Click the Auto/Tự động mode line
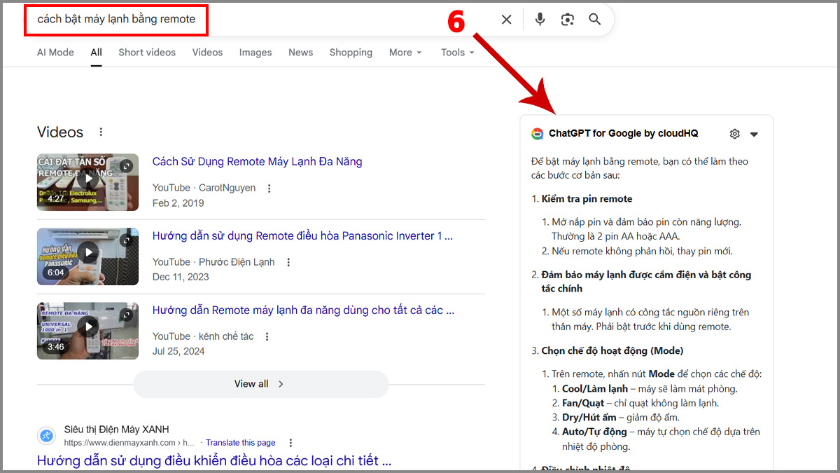This screenshot has height=473, width=840. click(x=661, y=439)
